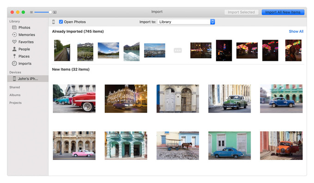Open the Imports clock icon
Image resolution: width=314 pixels, height=183 pixels.
coord(14,64)
